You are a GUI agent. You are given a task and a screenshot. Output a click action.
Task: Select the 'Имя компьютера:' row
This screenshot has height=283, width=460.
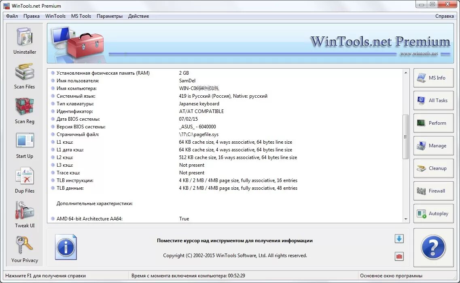pos(225,88)
